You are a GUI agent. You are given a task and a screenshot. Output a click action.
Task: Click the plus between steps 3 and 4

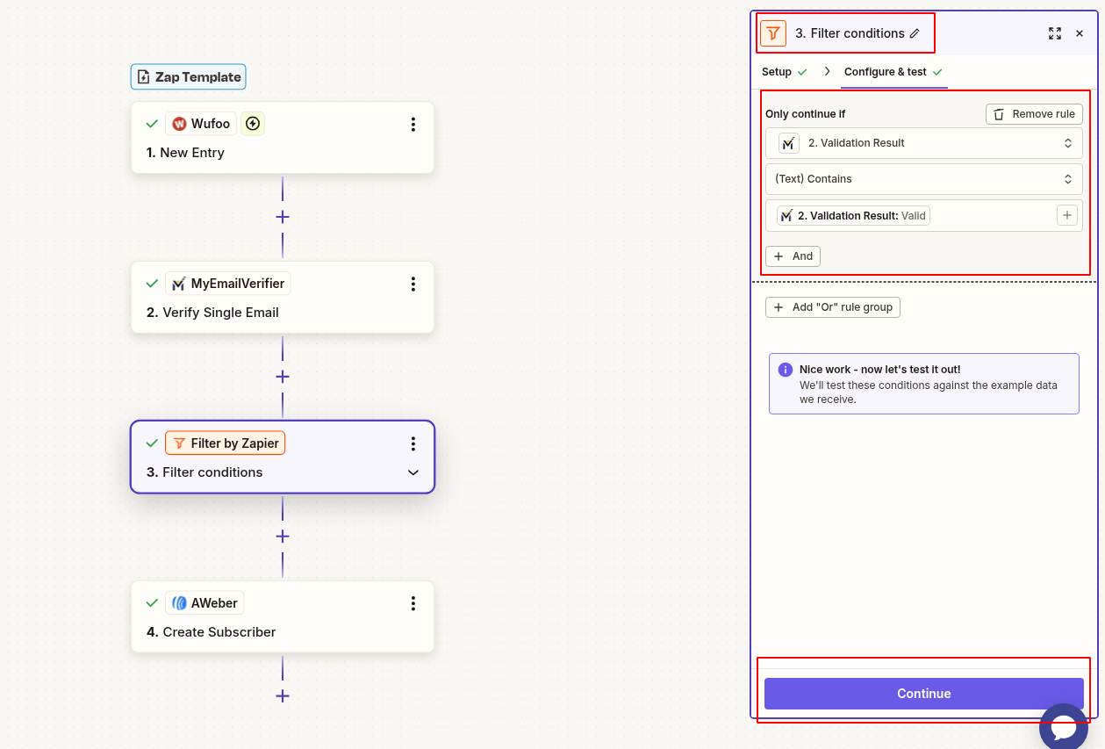[282, 536]
